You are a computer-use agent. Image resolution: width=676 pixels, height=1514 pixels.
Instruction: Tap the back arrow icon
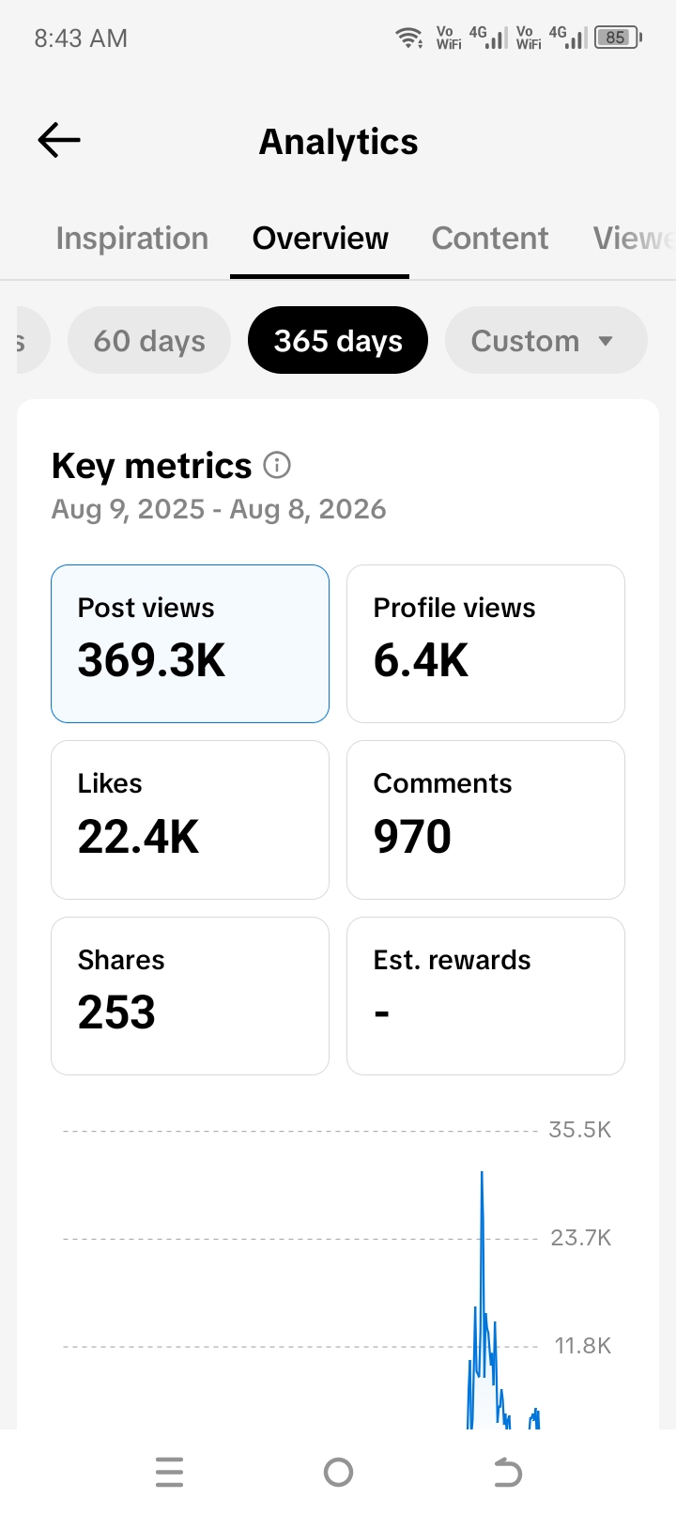coord(59,141)
